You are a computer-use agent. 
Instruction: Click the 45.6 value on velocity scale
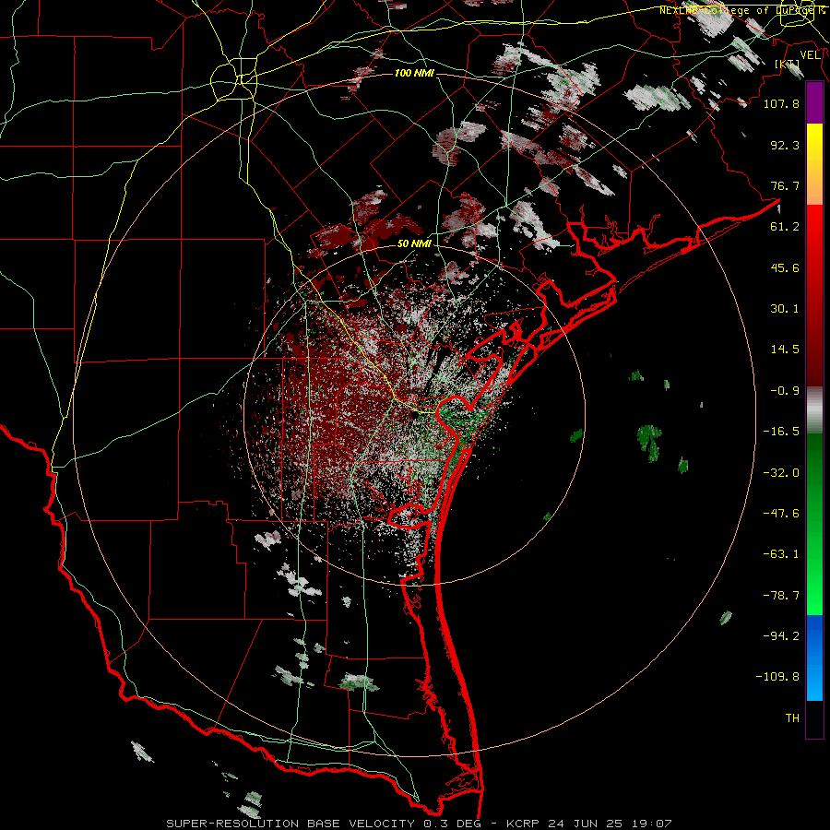(785, 267)
